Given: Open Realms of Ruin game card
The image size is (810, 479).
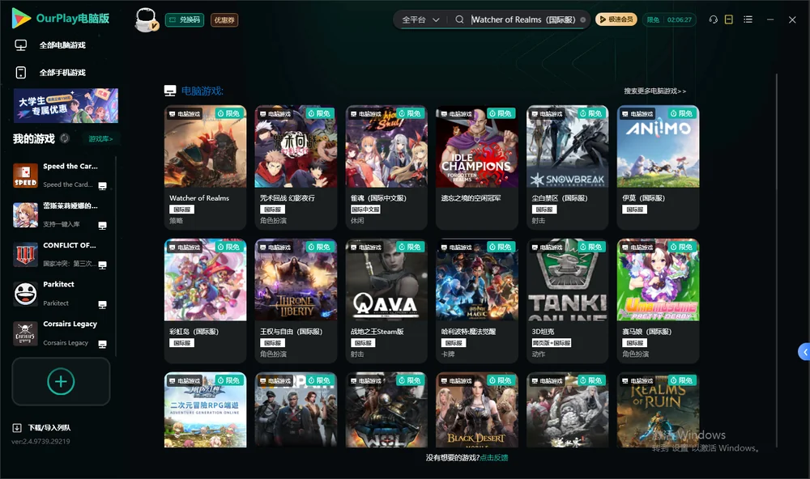Looking at the screenshot, I should [658, 410].
